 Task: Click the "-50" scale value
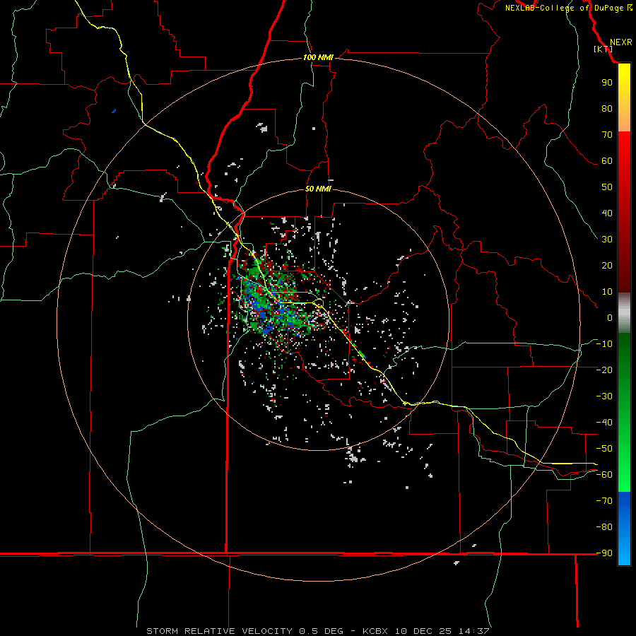604,449
